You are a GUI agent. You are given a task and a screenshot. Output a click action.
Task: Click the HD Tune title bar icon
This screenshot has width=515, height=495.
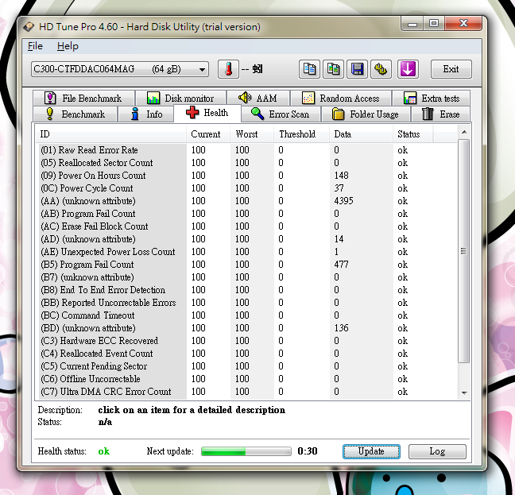click(x=29, y=26)
